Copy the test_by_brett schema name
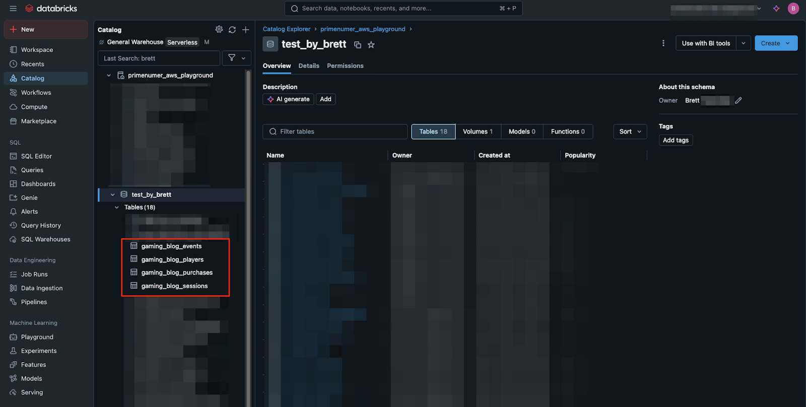Image resolution: width=806 pixels, height=407 pixels. click(358, 45)
